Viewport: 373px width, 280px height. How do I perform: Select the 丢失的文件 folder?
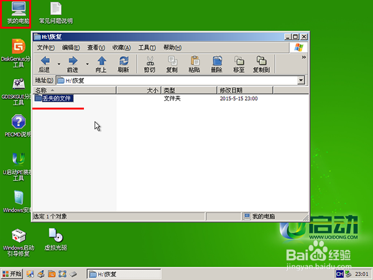(x=53, y=98)
